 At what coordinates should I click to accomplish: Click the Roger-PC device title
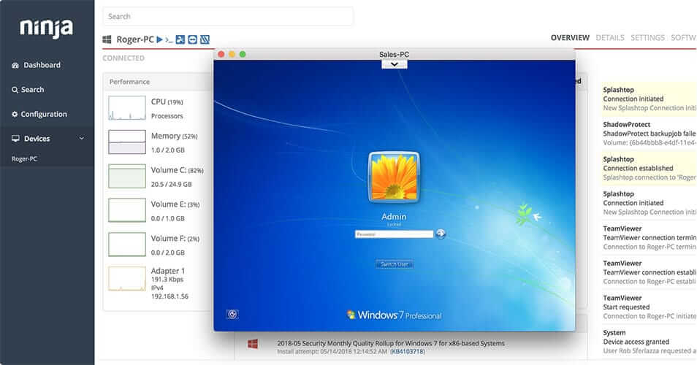[x=135, y=39]
